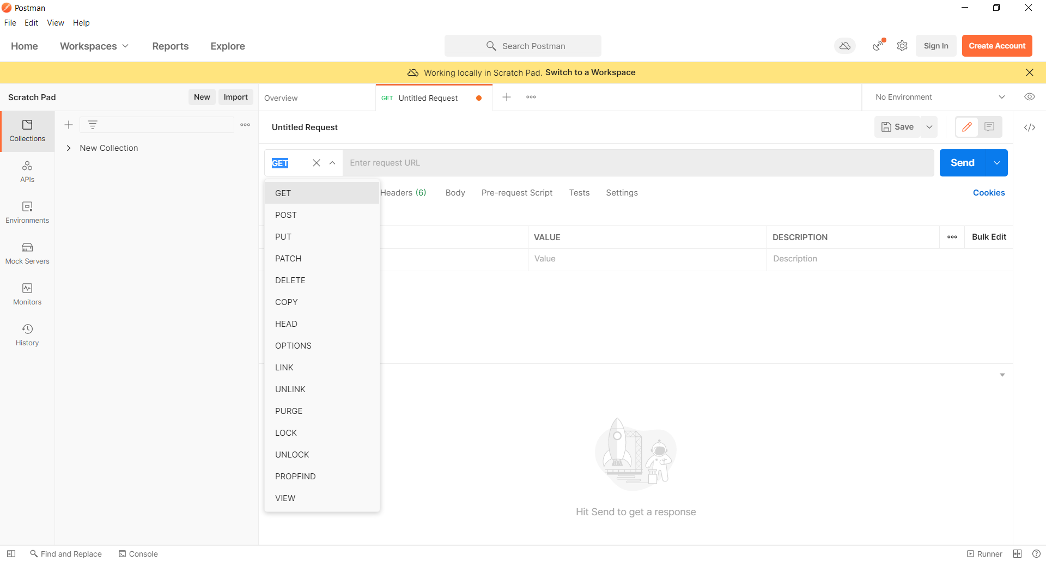Click the Send button
The height and width of the screenshot is (561, 1046).
click(x=963, y=163)
